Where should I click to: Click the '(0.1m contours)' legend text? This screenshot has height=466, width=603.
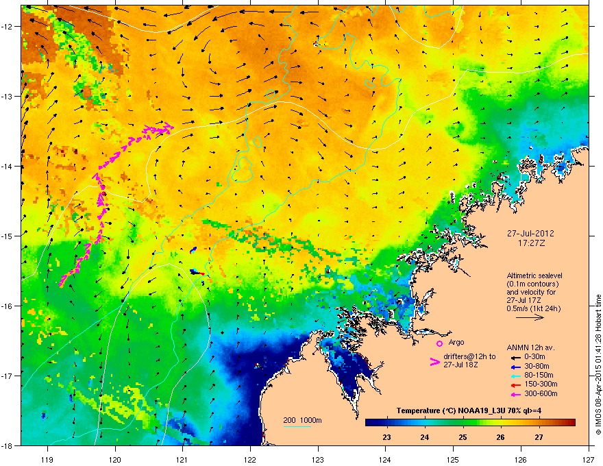click(x=532, y=284)
